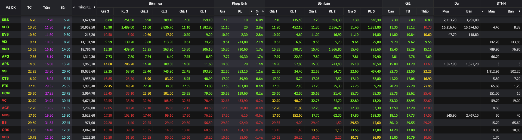Toggle the sort triangle under % header
The width and height of the screenshot is (522, 140).
pyautogui.click(x=257, y=14)
